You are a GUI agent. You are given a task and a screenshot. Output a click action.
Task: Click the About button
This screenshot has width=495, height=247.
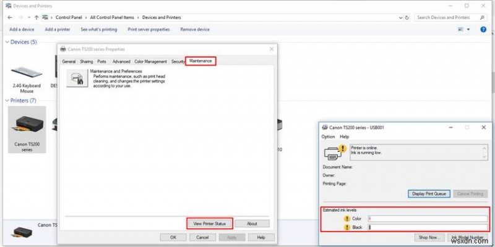[x=252, y=224]
